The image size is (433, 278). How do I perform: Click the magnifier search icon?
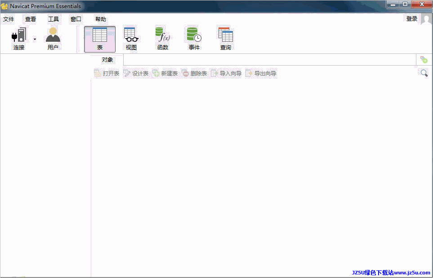(x=424, y=73)
